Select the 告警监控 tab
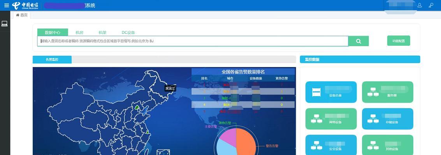Screen dimensions: 441x155 coord(52,60)
